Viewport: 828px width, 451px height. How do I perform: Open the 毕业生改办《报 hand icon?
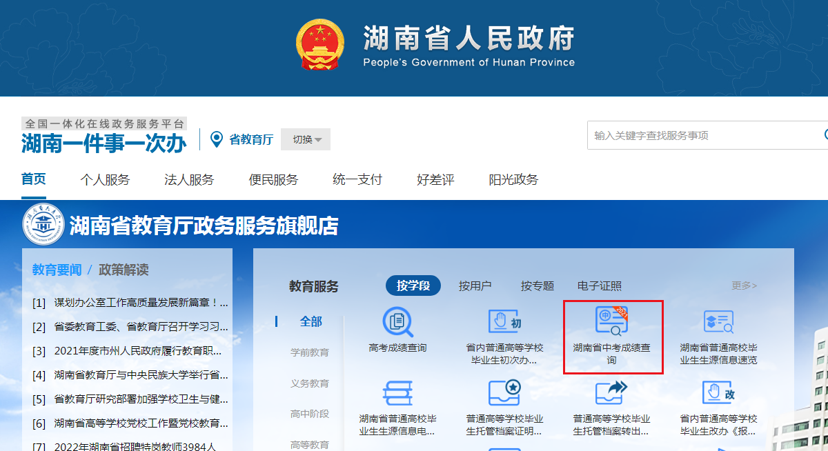(x=718, y=393)
